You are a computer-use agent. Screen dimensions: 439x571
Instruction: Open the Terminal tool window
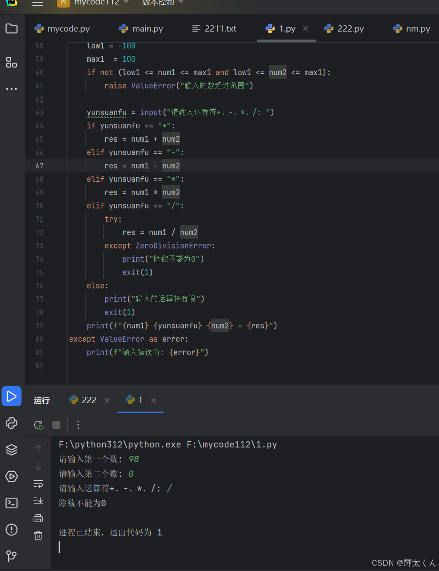[12, 503]
